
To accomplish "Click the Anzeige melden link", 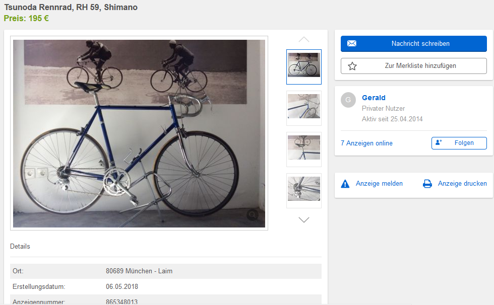I will tap(379, 184).
